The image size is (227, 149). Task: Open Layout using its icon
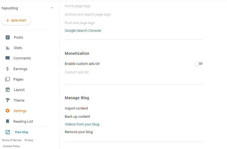coord(8,90)
